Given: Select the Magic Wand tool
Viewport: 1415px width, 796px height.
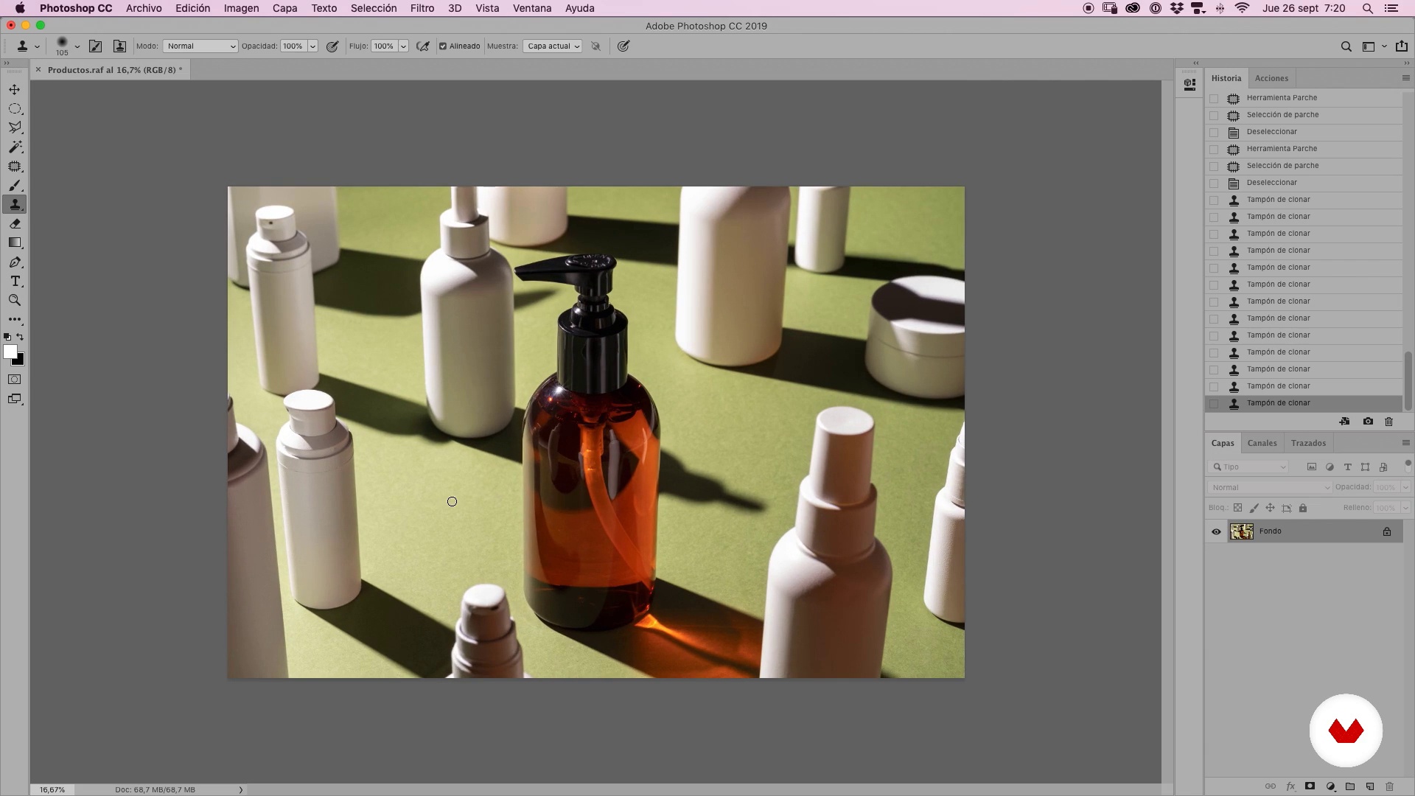Looking at the screenshot, I should click(15, 147).
